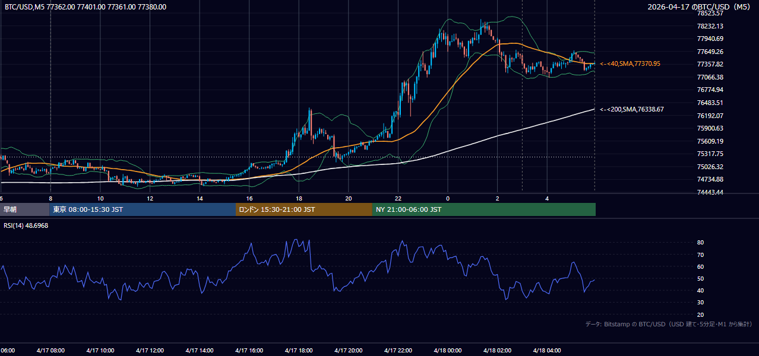Click hour tick 18 under price chart
The height and width of the screenshot is (356, 759).
[299, 198]
